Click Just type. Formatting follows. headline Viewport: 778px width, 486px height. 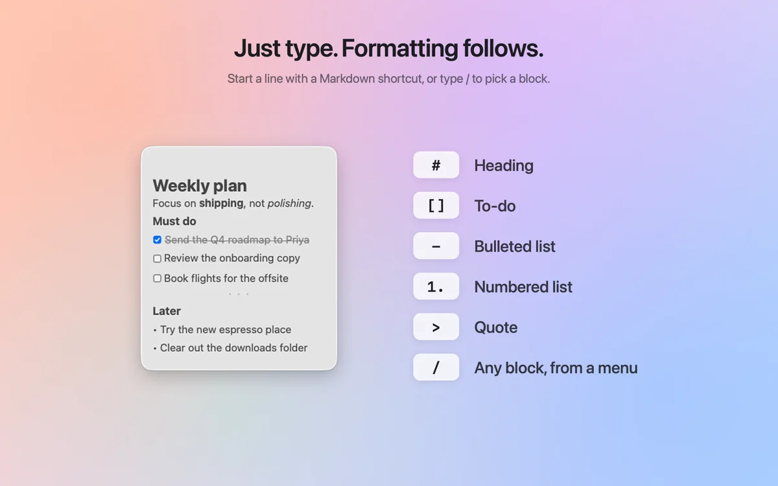pyautogui.click(x=388, y=48)
